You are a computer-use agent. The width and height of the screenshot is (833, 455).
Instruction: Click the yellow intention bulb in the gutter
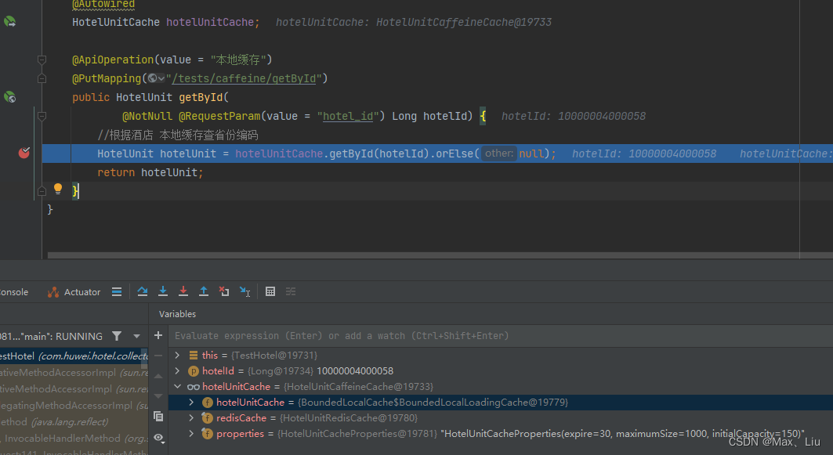pyautogui.click(x=57, y=188)
